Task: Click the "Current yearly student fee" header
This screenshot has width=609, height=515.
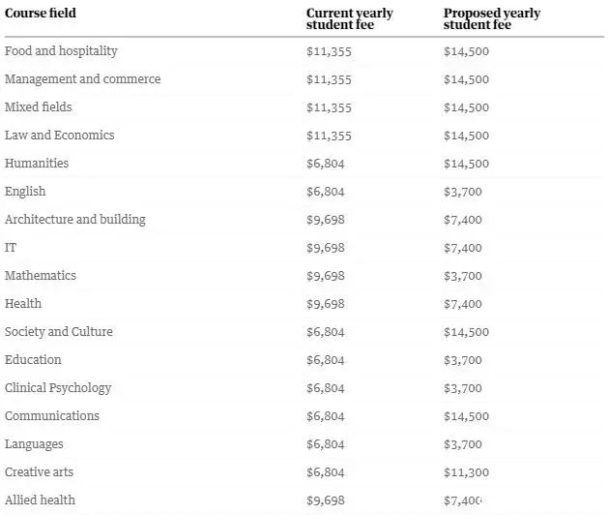Action: coord(349,18)
